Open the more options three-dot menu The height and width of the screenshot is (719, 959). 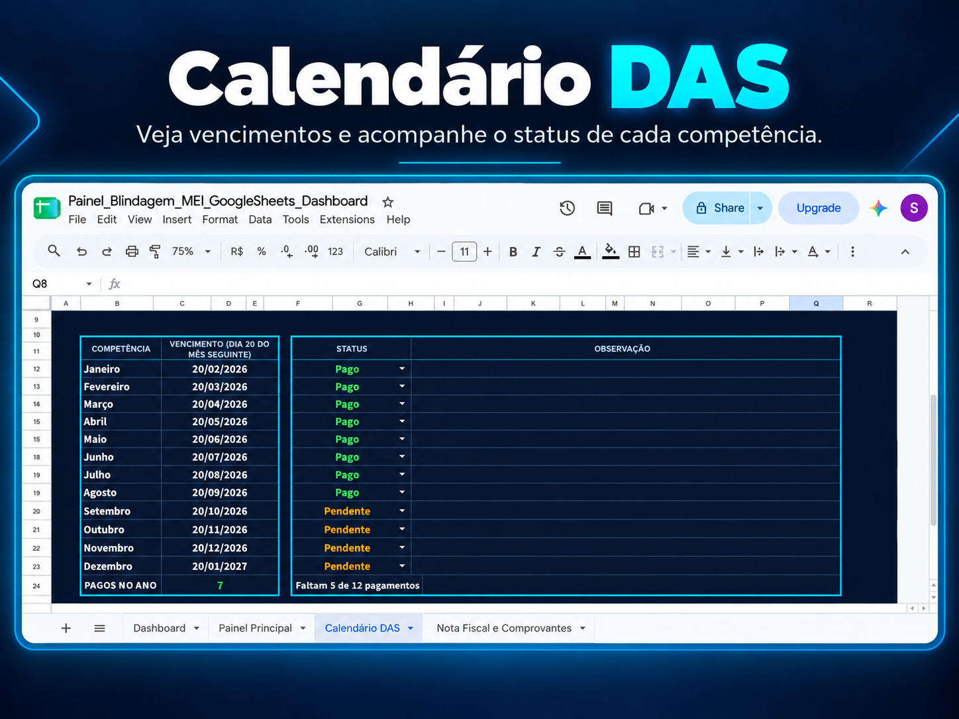pos(852,252)
